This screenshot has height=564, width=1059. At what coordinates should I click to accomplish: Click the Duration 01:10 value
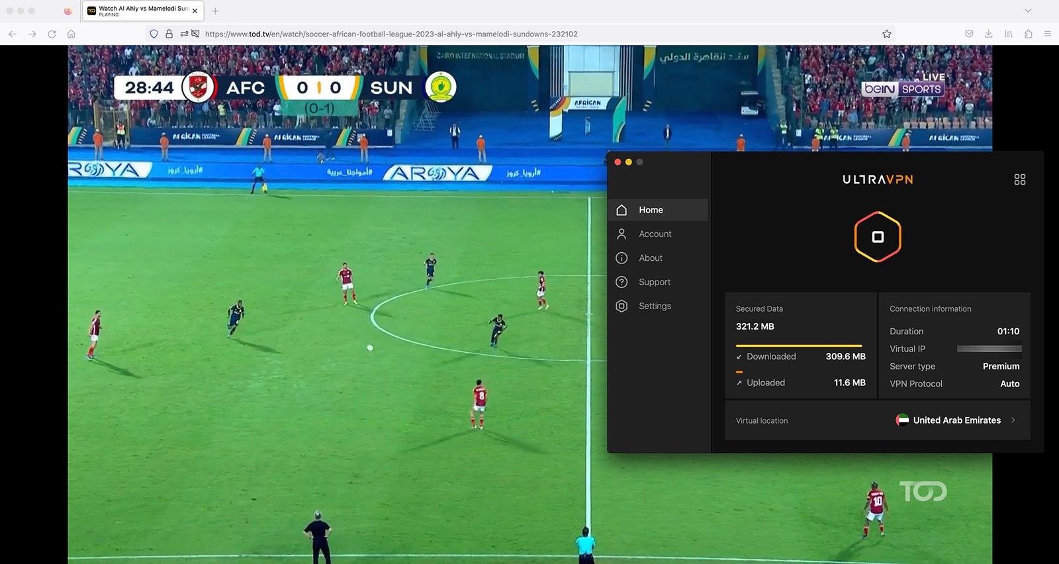[x=1008, y=331]
